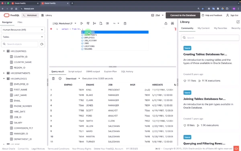Click Sign Out
Image resolution: width=241 pixels, height=151 pixels.
(x=232, y=15)
